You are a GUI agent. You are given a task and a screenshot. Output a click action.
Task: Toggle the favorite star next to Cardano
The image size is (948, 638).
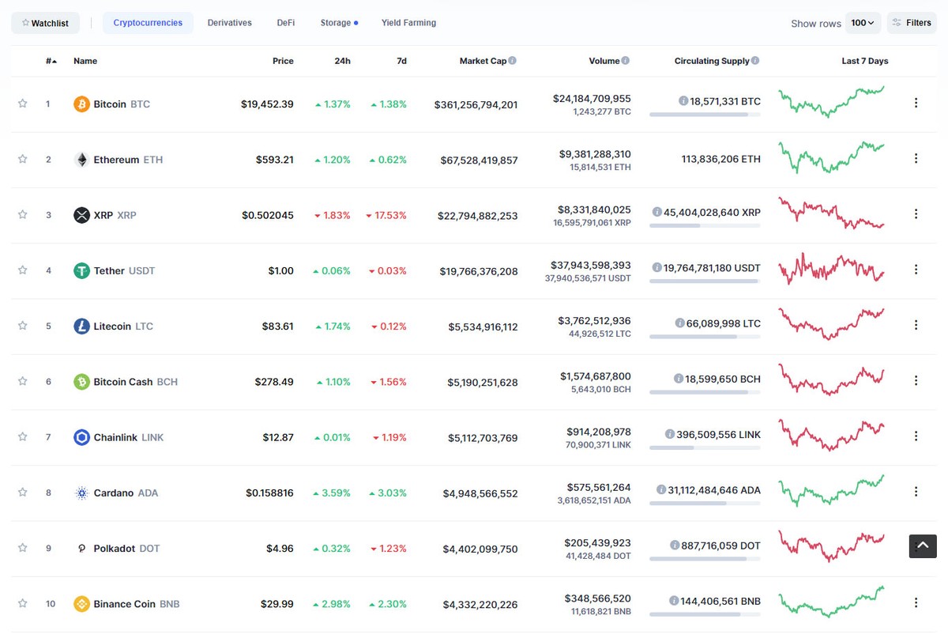tap(23, 492)
